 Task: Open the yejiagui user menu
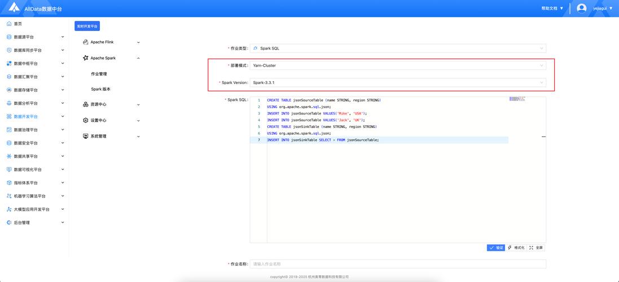pyautogui.click(x=603, y=8)
